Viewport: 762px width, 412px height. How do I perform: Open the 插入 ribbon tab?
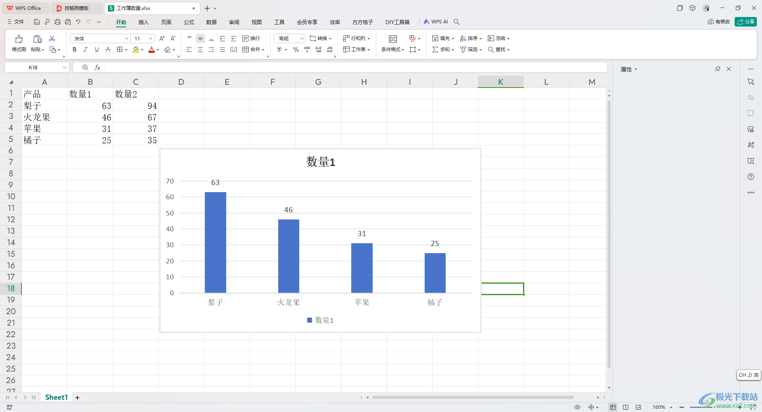tap(143, 22)
